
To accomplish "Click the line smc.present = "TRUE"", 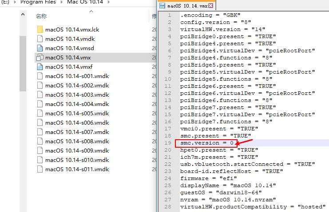I will click(215, 136).
